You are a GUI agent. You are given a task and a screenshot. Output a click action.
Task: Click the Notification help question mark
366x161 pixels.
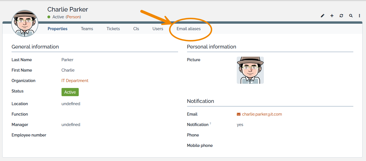(x=210, y=123)
